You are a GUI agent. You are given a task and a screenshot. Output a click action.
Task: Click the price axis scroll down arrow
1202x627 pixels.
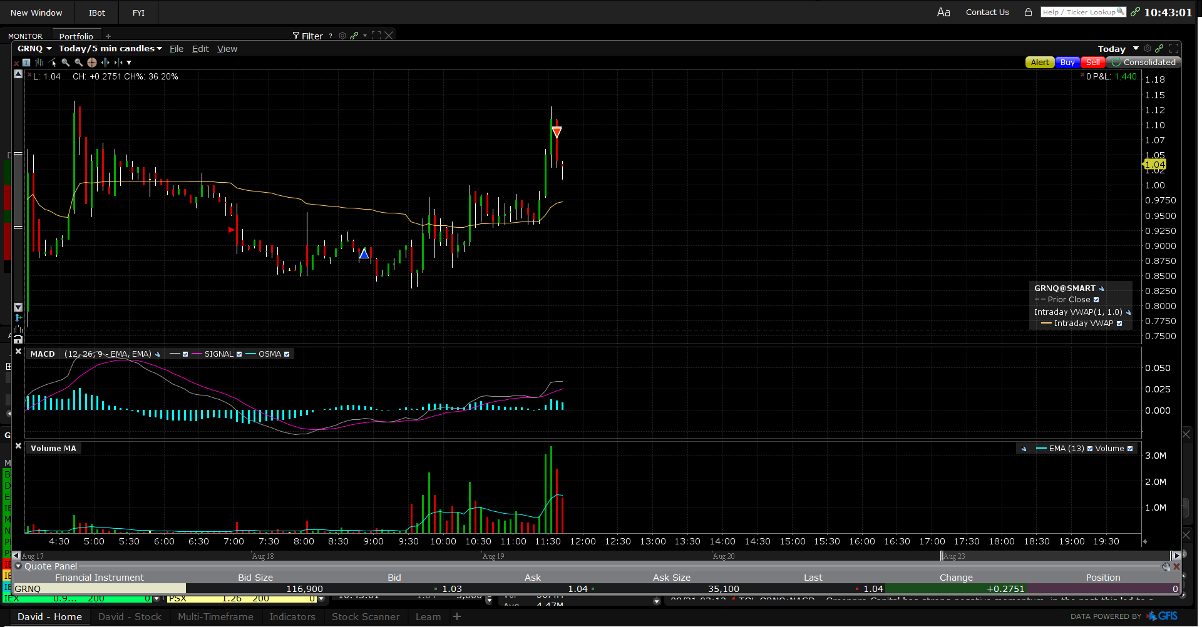point(18,307)
